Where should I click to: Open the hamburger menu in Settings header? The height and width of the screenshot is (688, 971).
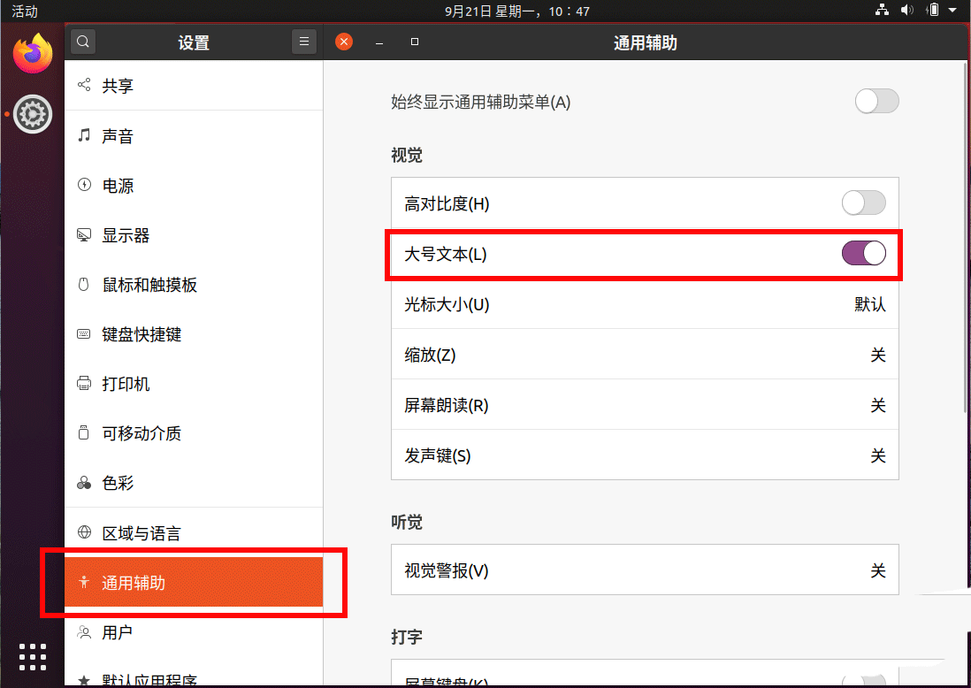pos(303,42)
